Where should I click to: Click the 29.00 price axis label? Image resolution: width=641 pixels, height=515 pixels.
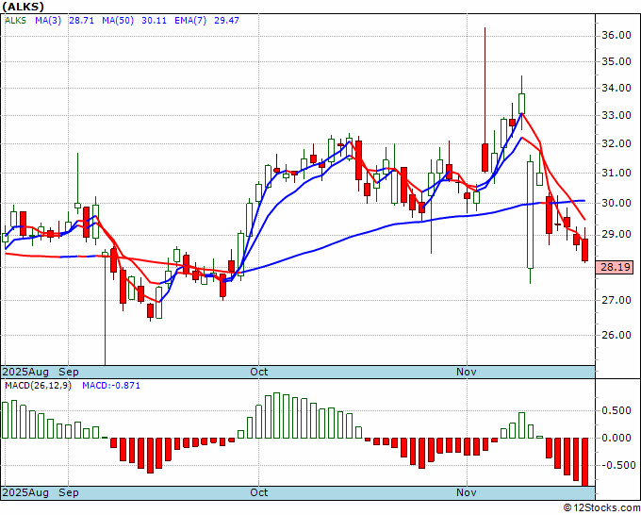(x=616, y=234)
